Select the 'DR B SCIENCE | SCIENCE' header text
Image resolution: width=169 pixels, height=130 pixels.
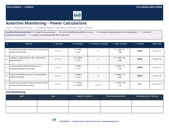[x=20, y=7]
